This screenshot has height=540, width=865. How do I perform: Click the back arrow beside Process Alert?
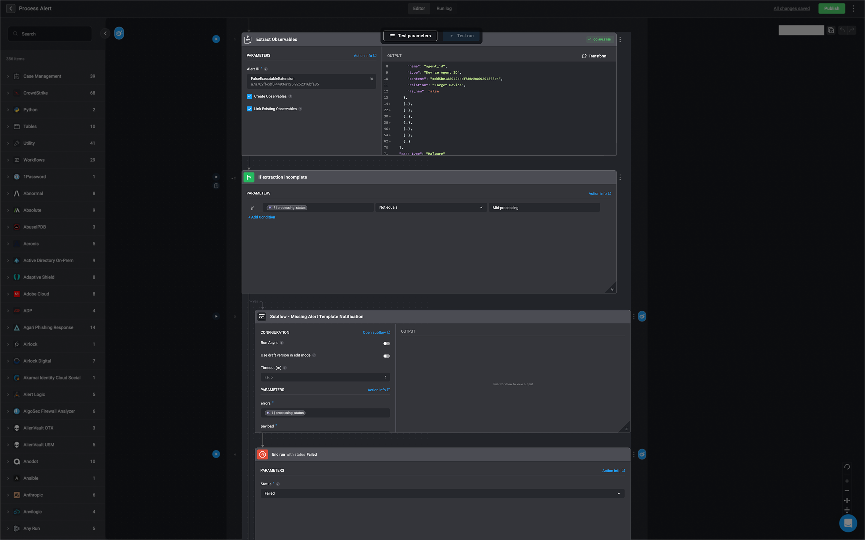point(11,8)
